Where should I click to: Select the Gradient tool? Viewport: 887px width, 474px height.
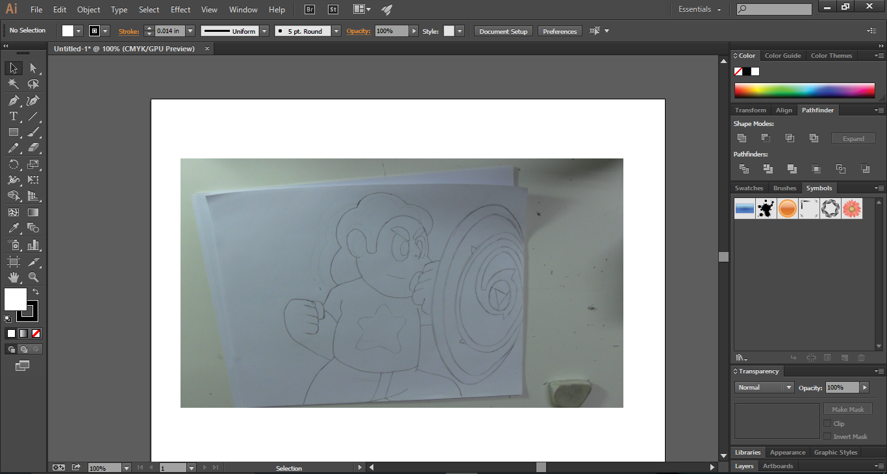(33, 212)
